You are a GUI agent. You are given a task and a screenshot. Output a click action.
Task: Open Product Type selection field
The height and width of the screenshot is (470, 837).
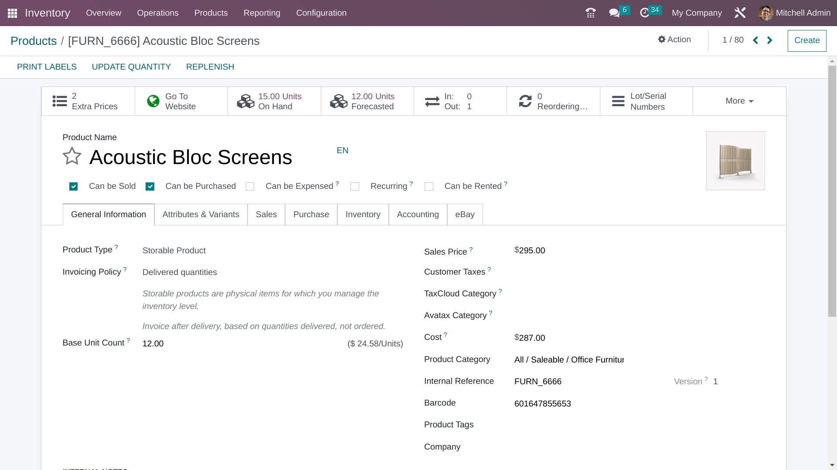click(272, 251)
